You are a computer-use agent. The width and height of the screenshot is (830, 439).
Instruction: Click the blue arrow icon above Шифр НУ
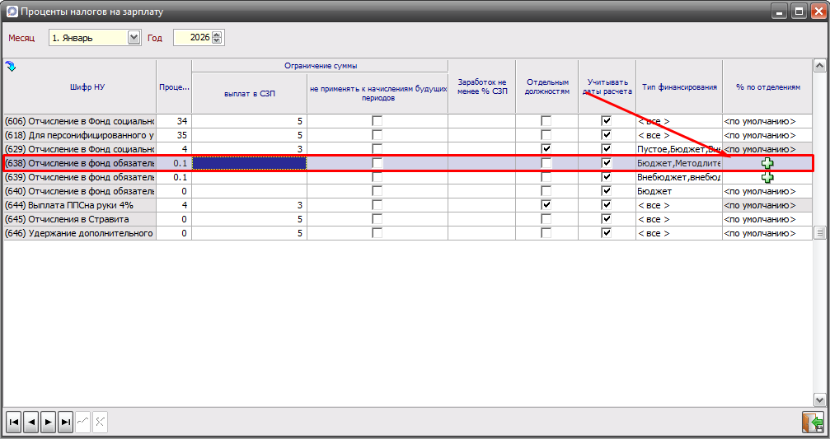click(10, 66)
